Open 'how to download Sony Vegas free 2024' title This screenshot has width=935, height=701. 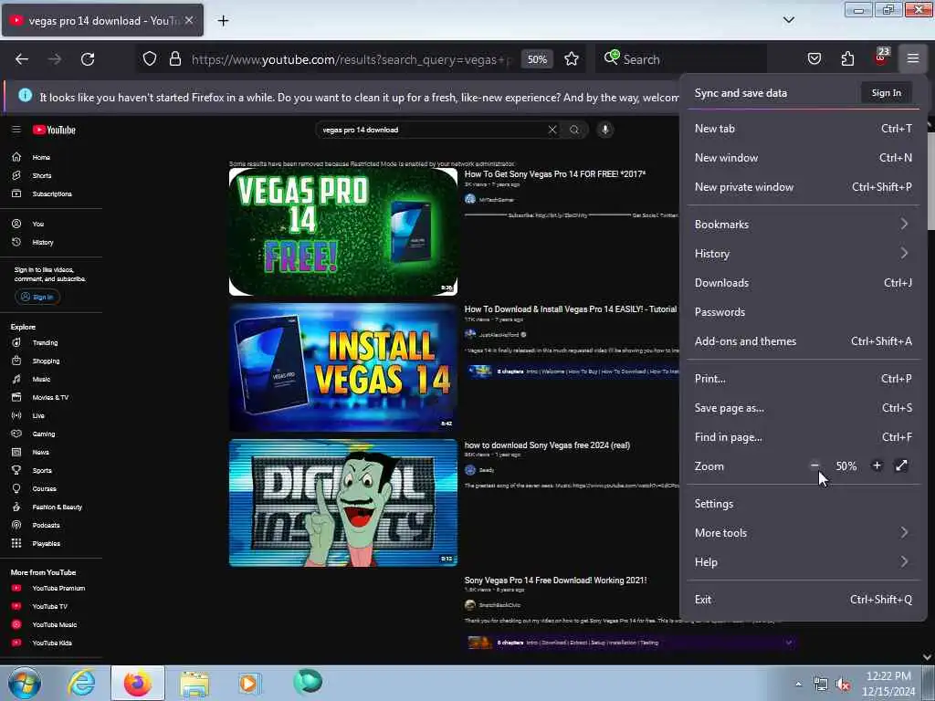(547, 445)
